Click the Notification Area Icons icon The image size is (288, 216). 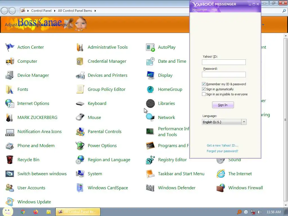(x=10, y=132)
